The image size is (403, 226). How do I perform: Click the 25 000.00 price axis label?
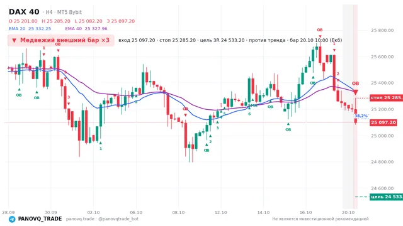point(382,136)
